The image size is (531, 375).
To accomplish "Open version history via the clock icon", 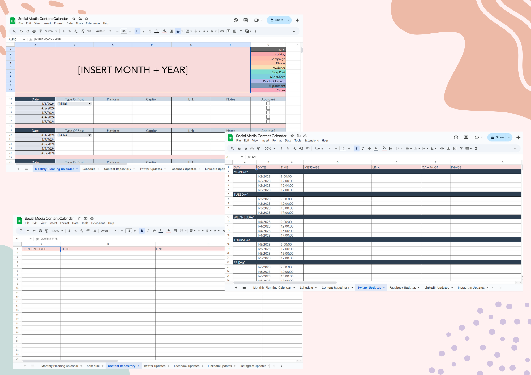I will coord(235,20).
